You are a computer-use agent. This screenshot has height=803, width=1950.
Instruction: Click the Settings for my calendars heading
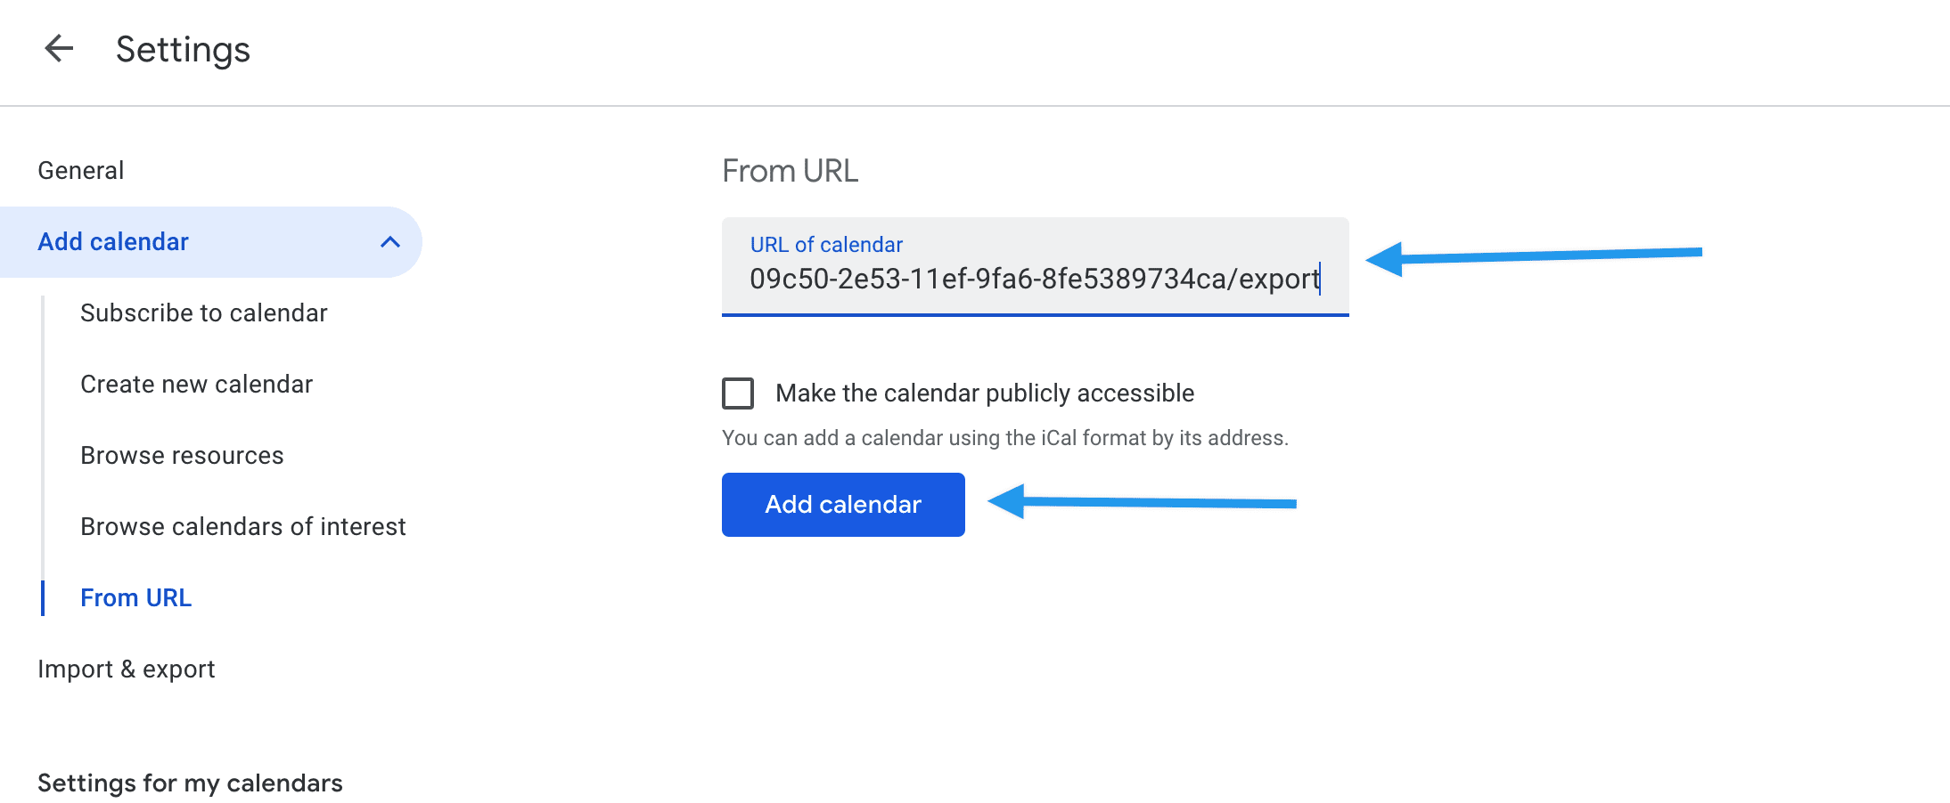point(190,783)
